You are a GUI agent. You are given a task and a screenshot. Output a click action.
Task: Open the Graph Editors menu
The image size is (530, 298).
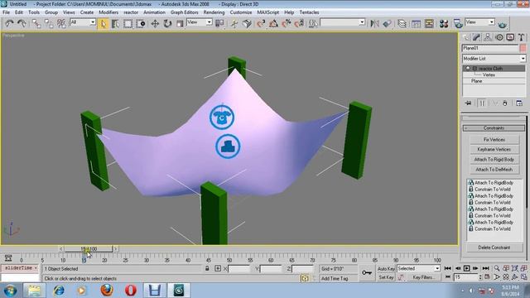(184, 12)
